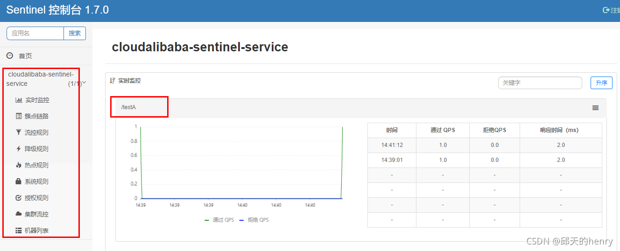Click the 首页 dashboard clock icon
Image resolution: width=620 pixels, height=251 pixels.
click(x=10, y=56)
